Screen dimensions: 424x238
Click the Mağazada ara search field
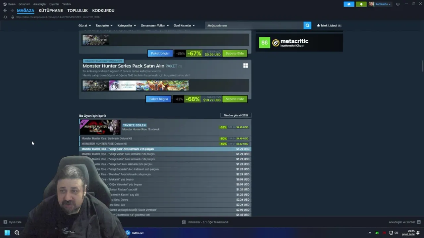pyautogui.click(x=254, y=25)
